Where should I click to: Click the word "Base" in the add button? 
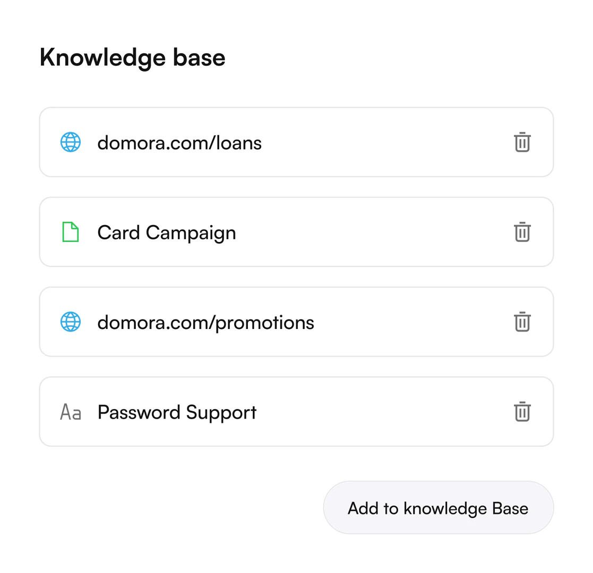(x=510, y=508)
